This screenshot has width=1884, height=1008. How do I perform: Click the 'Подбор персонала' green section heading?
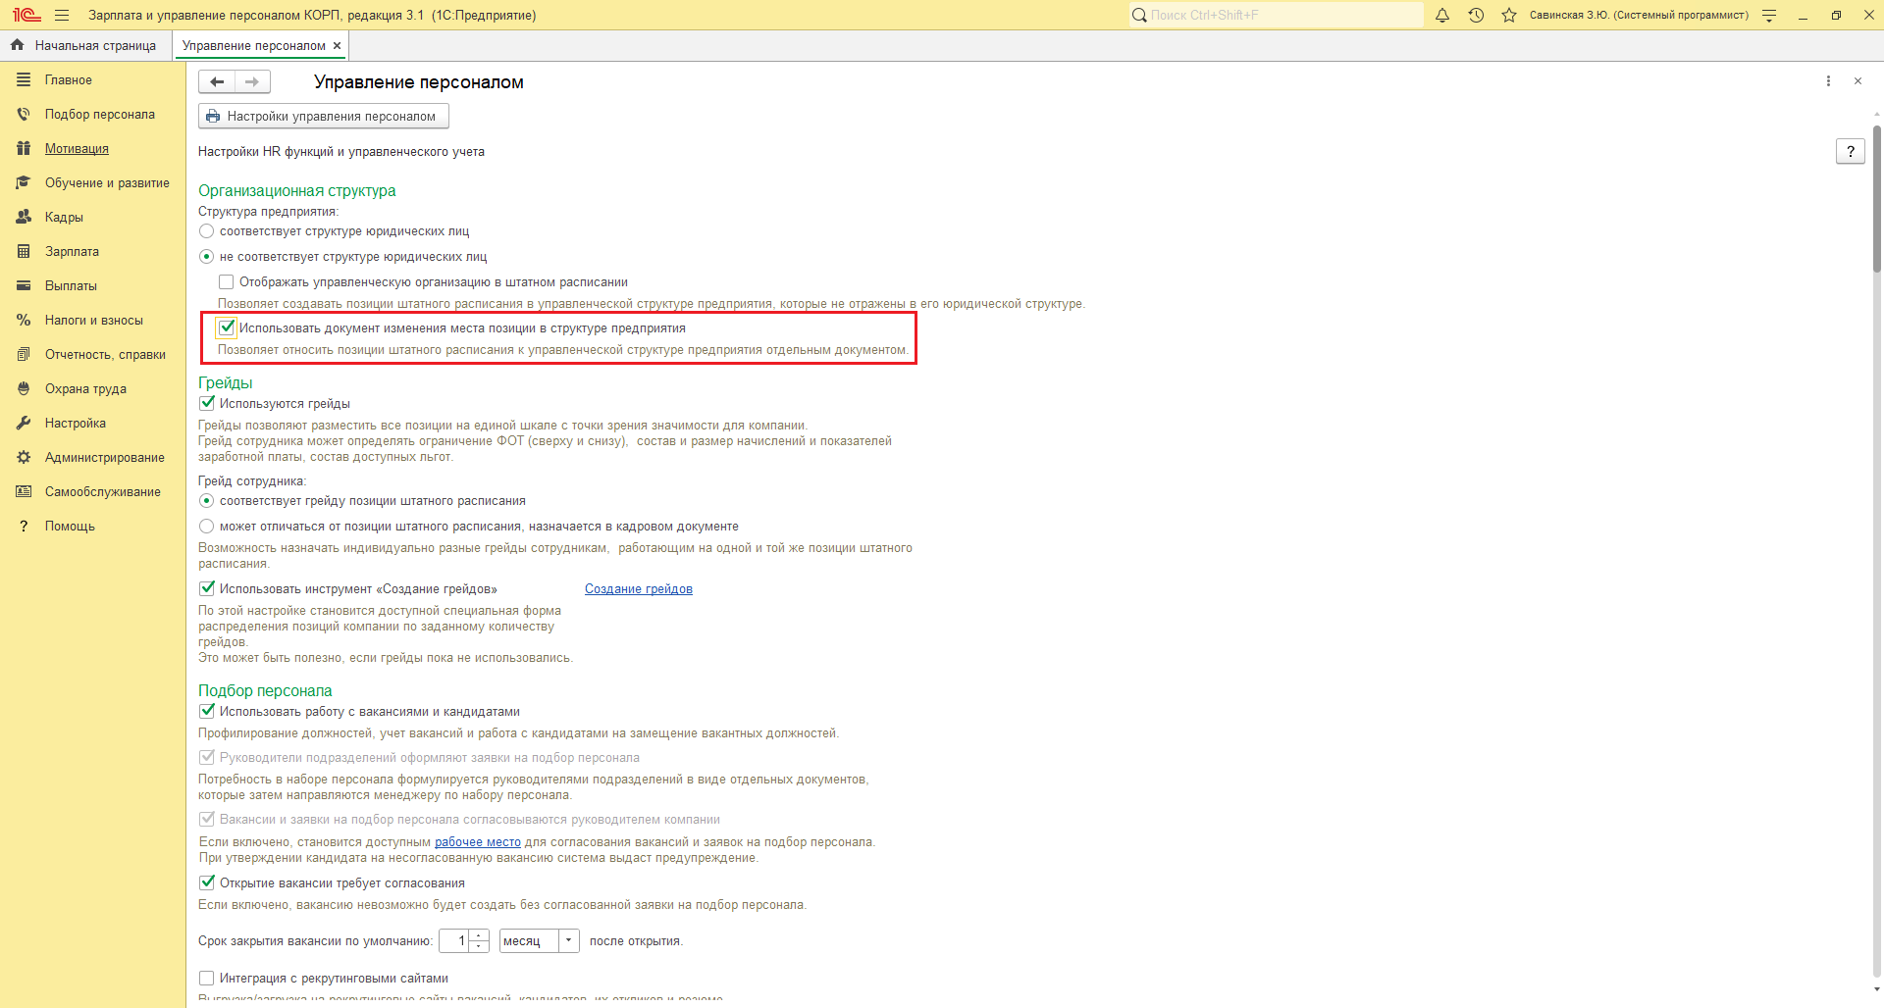point(265,690)
